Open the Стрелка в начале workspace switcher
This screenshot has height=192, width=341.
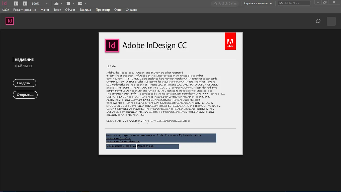point(258,3)
